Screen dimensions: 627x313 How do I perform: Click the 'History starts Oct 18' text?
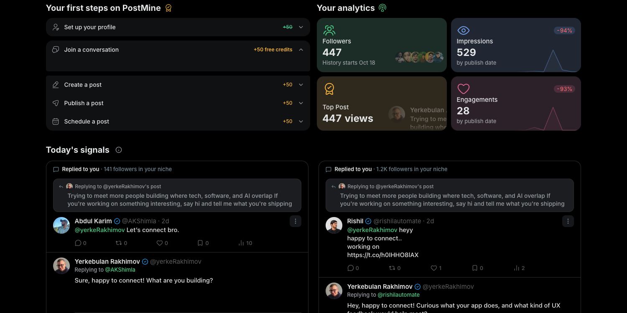click(x=349, y=63)
